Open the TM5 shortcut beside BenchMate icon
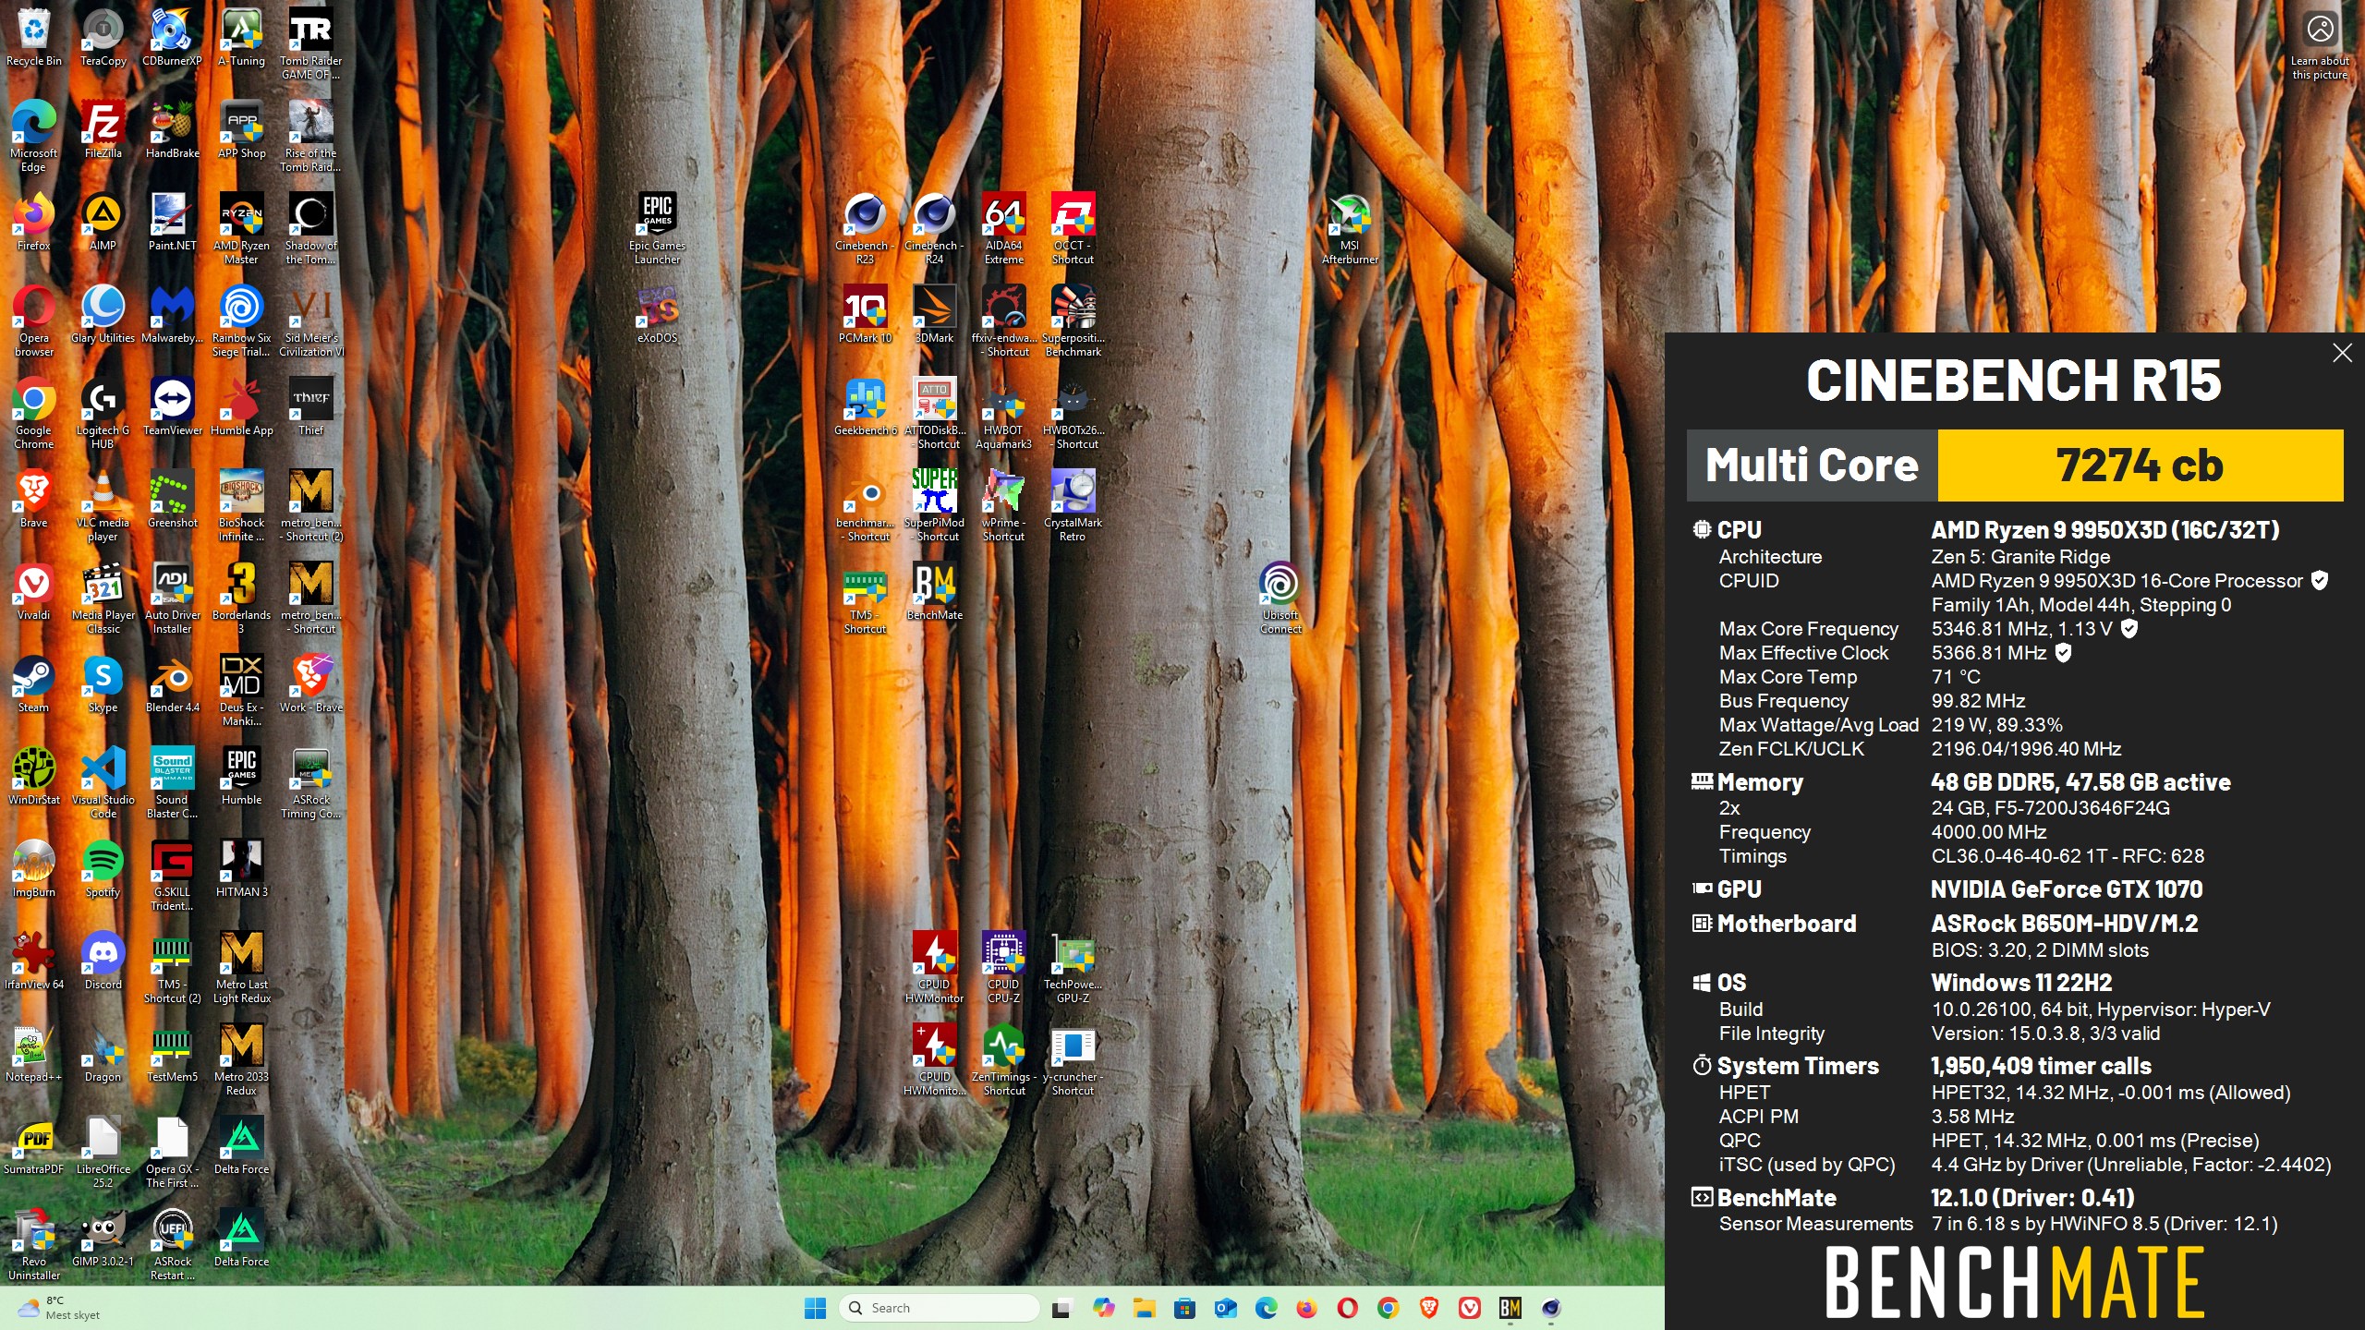The image size is (2365, 1330). click(x=865, y=598)
